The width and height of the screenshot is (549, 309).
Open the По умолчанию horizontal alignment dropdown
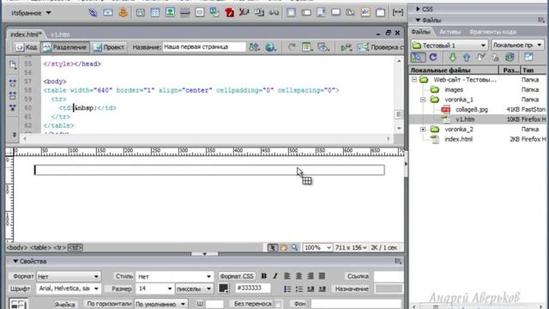160,304
